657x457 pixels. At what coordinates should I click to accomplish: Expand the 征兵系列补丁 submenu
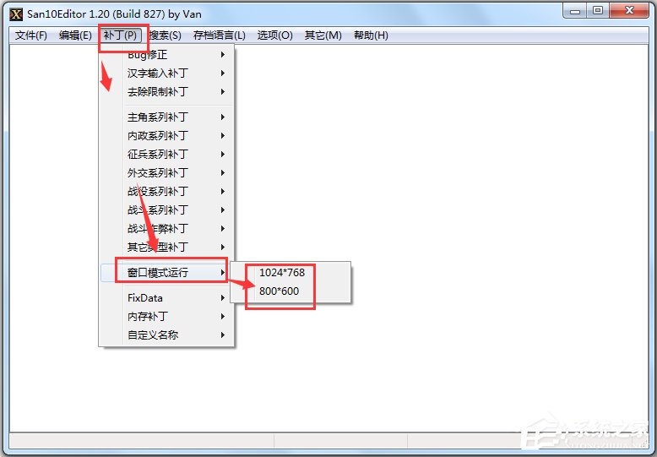point(166,154)
